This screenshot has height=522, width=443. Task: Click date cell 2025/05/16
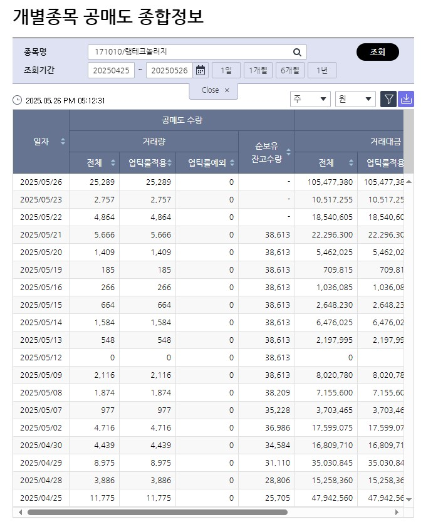tap(41, 287)
